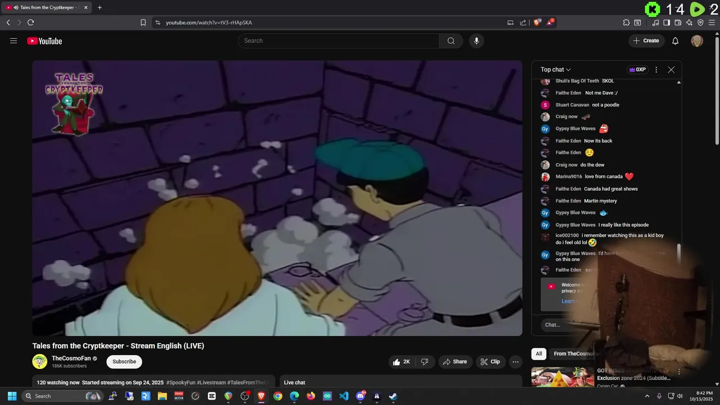The height and width of the screenshot is (405, 720).
Task: Dislike the video with thumbs down
Action: tap(425, 362)
